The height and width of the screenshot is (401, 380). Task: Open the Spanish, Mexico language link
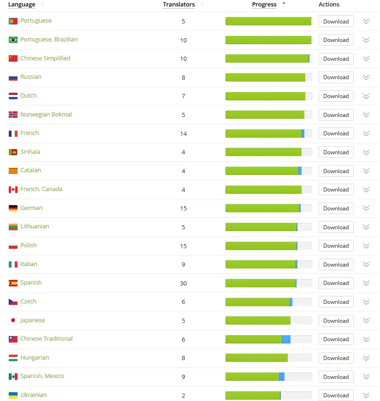42,376
